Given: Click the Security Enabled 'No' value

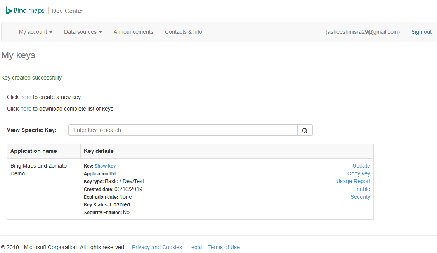Looking at the screenshot, I should pos(126,213).
